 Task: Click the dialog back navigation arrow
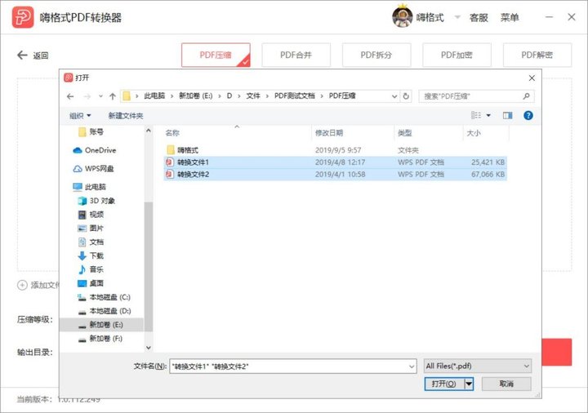[70, 96]
